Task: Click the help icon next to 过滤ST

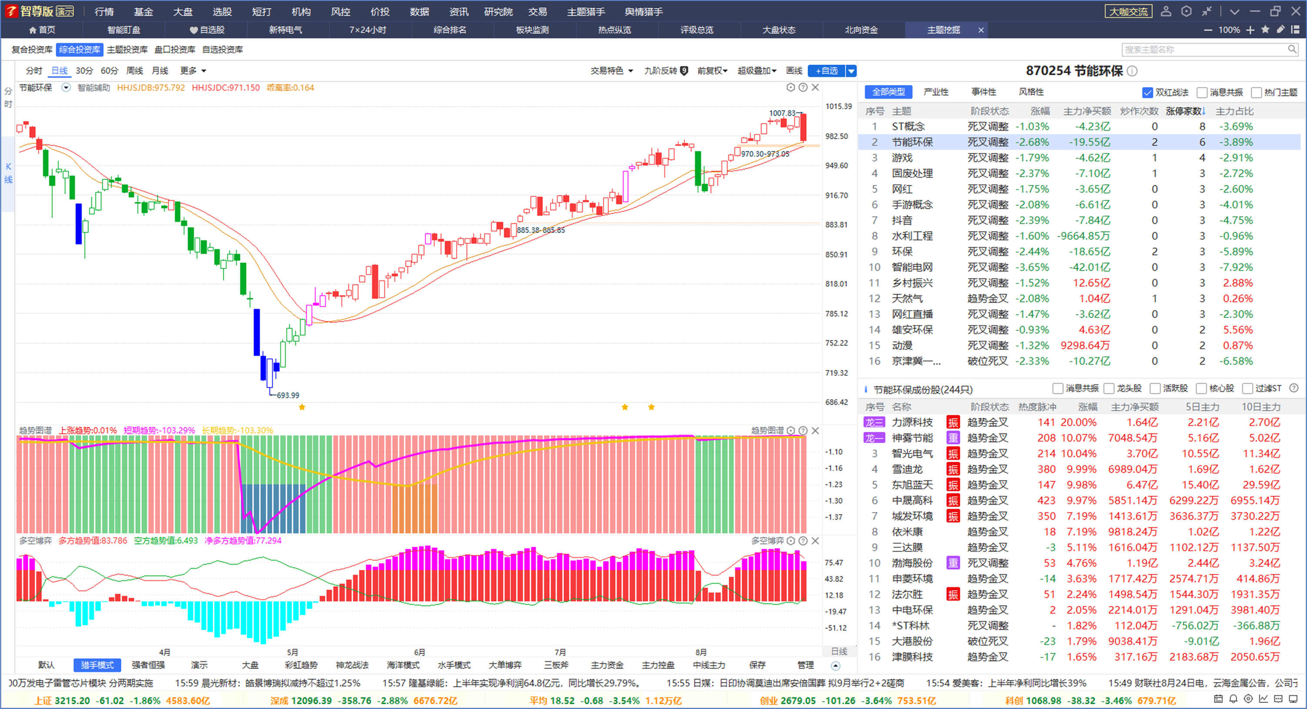Action: coord(1294,388)
